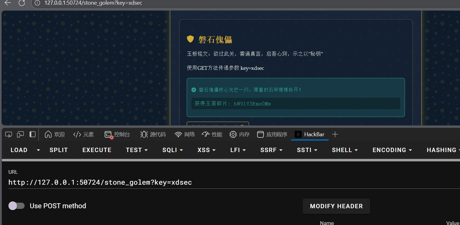This screenshot has height=225, width=460.
Task: Click the reload page icon
Action: [21, 3]
